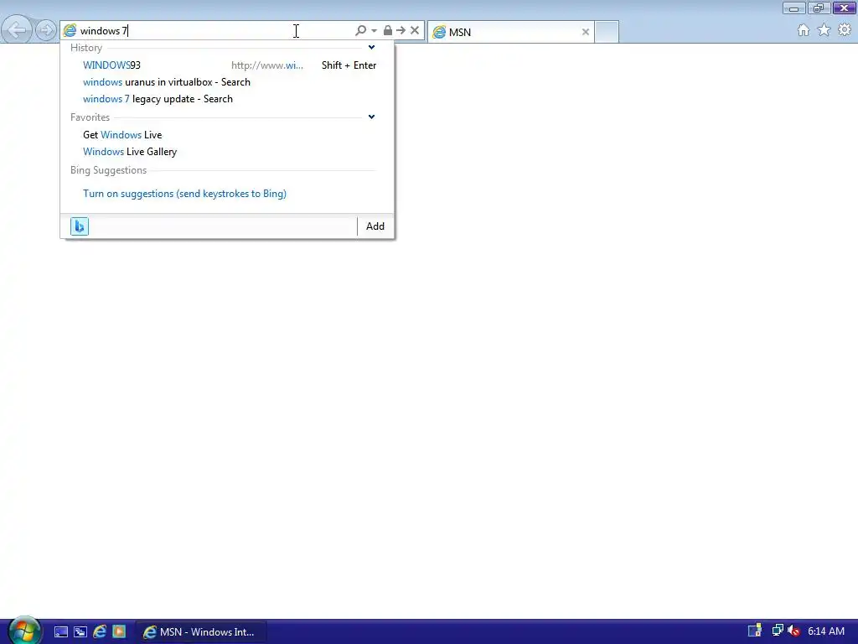Open the Home page icon
Screen dimensions: 858x644
click(x=804, y=30)
